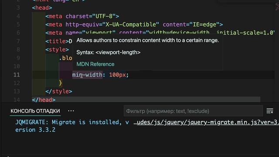Viewport: 279px width, 157px height.
Task: Select the viewport meta tag on line 6
Action: (x=160, y=33)
